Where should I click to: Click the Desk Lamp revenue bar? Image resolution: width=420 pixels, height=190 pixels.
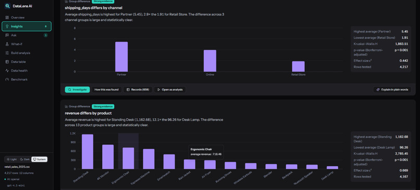coord(332,168)
